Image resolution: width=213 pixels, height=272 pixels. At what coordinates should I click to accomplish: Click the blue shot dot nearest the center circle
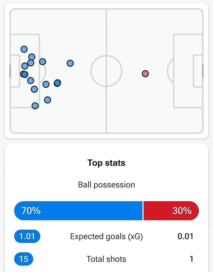(70, 63)
